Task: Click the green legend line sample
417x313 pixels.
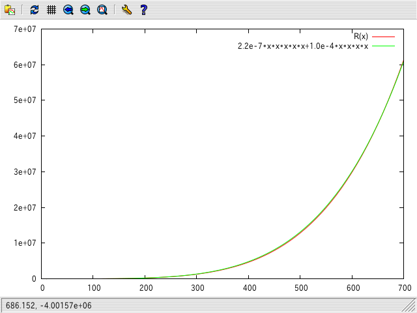Action: [383, 46]
